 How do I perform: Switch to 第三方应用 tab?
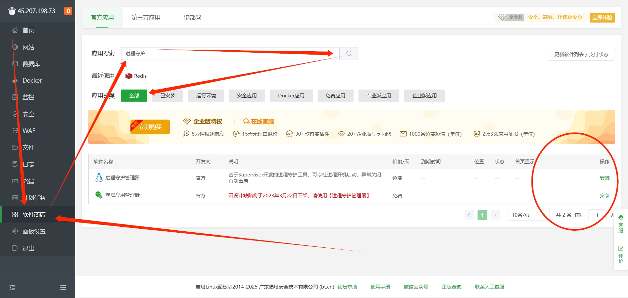146,17
